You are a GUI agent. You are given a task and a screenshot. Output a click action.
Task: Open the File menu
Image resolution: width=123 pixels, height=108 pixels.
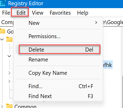click(x=6, y=13)
